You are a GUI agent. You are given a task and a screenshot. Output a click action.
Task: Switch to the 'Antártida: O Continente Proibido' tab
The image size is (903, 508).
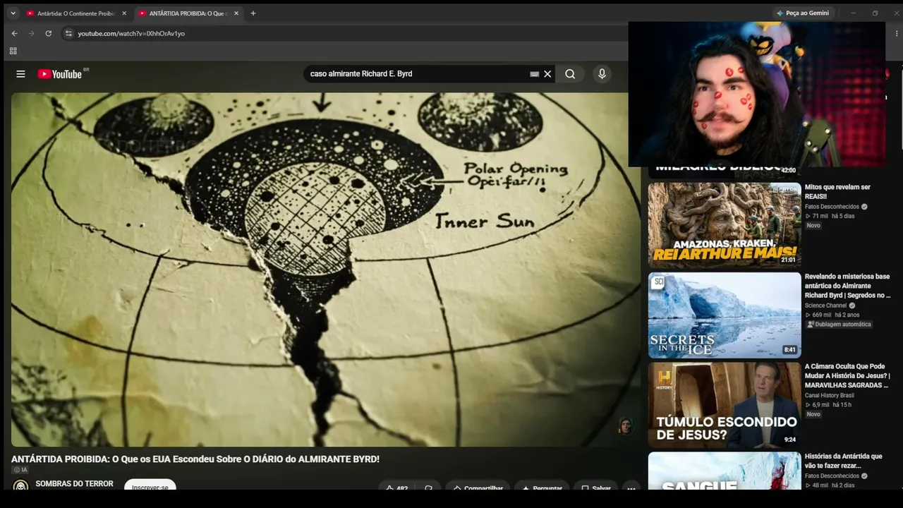click(x=76, y=13)
